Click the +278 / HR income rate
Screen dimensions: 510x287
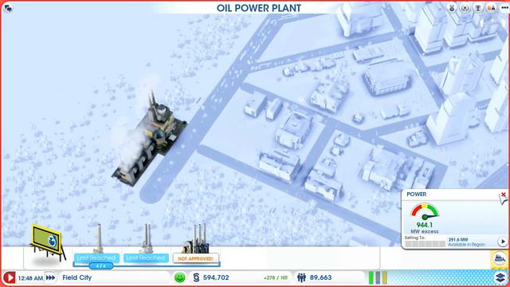(276, 278)
